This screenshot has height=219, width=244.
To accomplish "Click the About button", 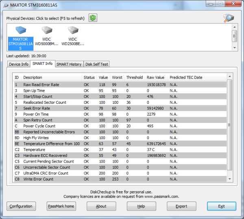I will click(101, 206).
